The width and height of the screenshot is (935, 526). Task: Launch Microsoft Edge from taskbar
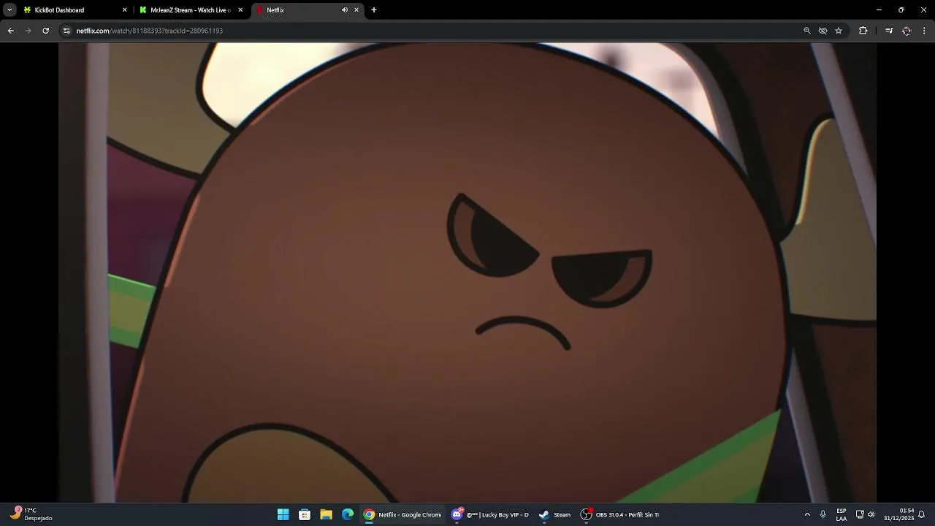click(348, 514)
